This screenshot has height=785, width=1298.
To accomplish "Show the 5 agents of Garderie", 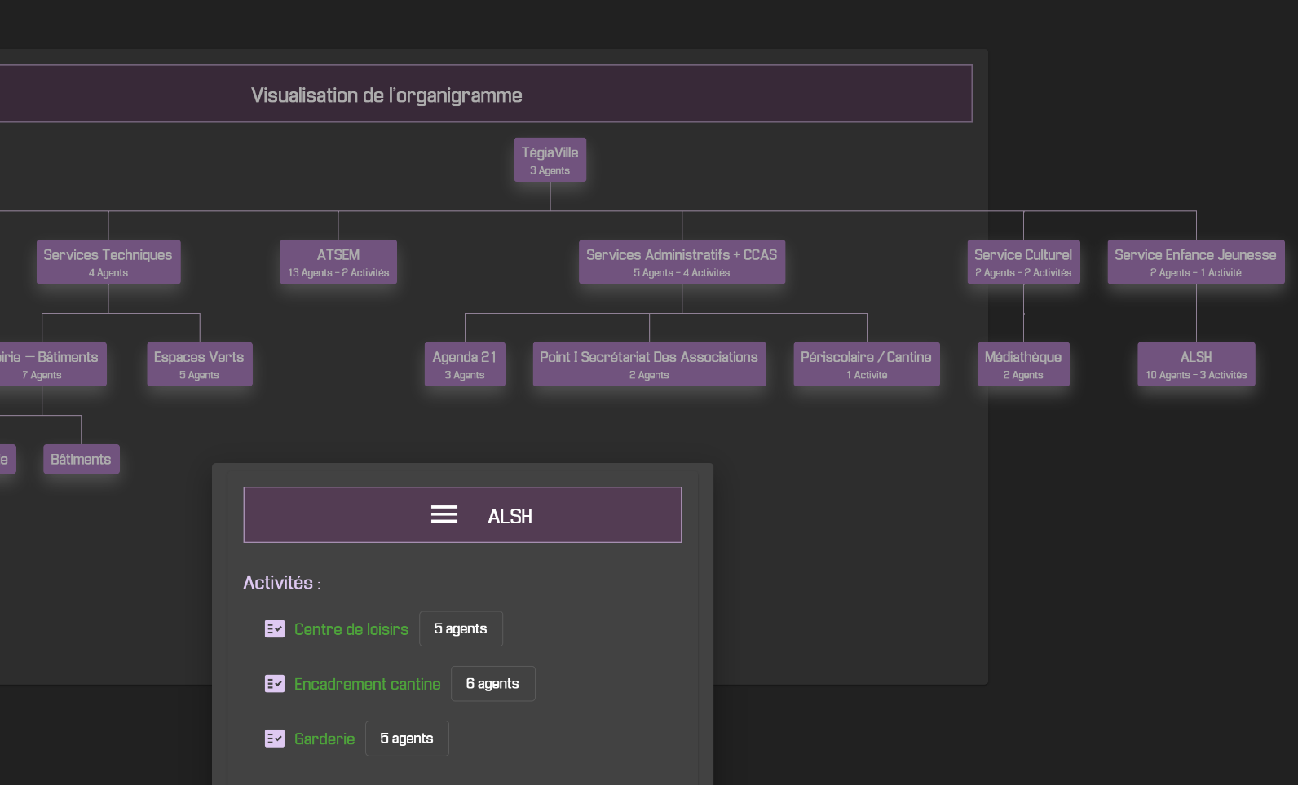I will 407,738.
